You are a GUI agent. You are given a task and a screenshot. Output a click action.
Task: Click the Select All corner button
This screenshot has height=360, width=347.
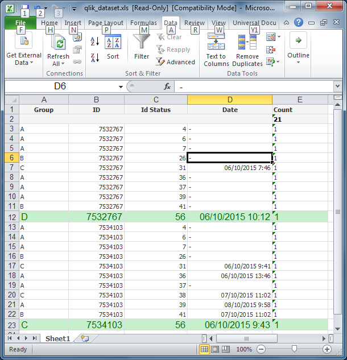tap(12, 100)
